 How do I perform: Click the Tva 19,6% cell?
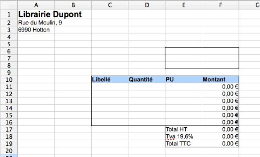tap(184, 136)
